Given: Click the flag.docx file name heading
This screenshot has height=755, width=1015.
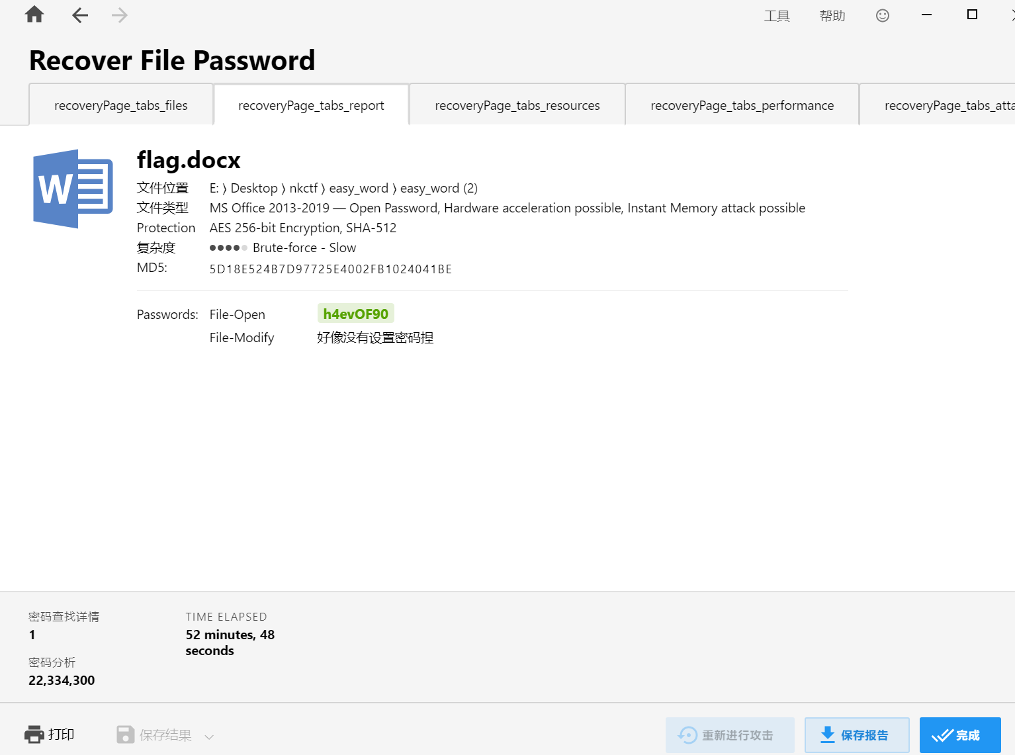Looking at the screenshot, I should pos(189,160).
